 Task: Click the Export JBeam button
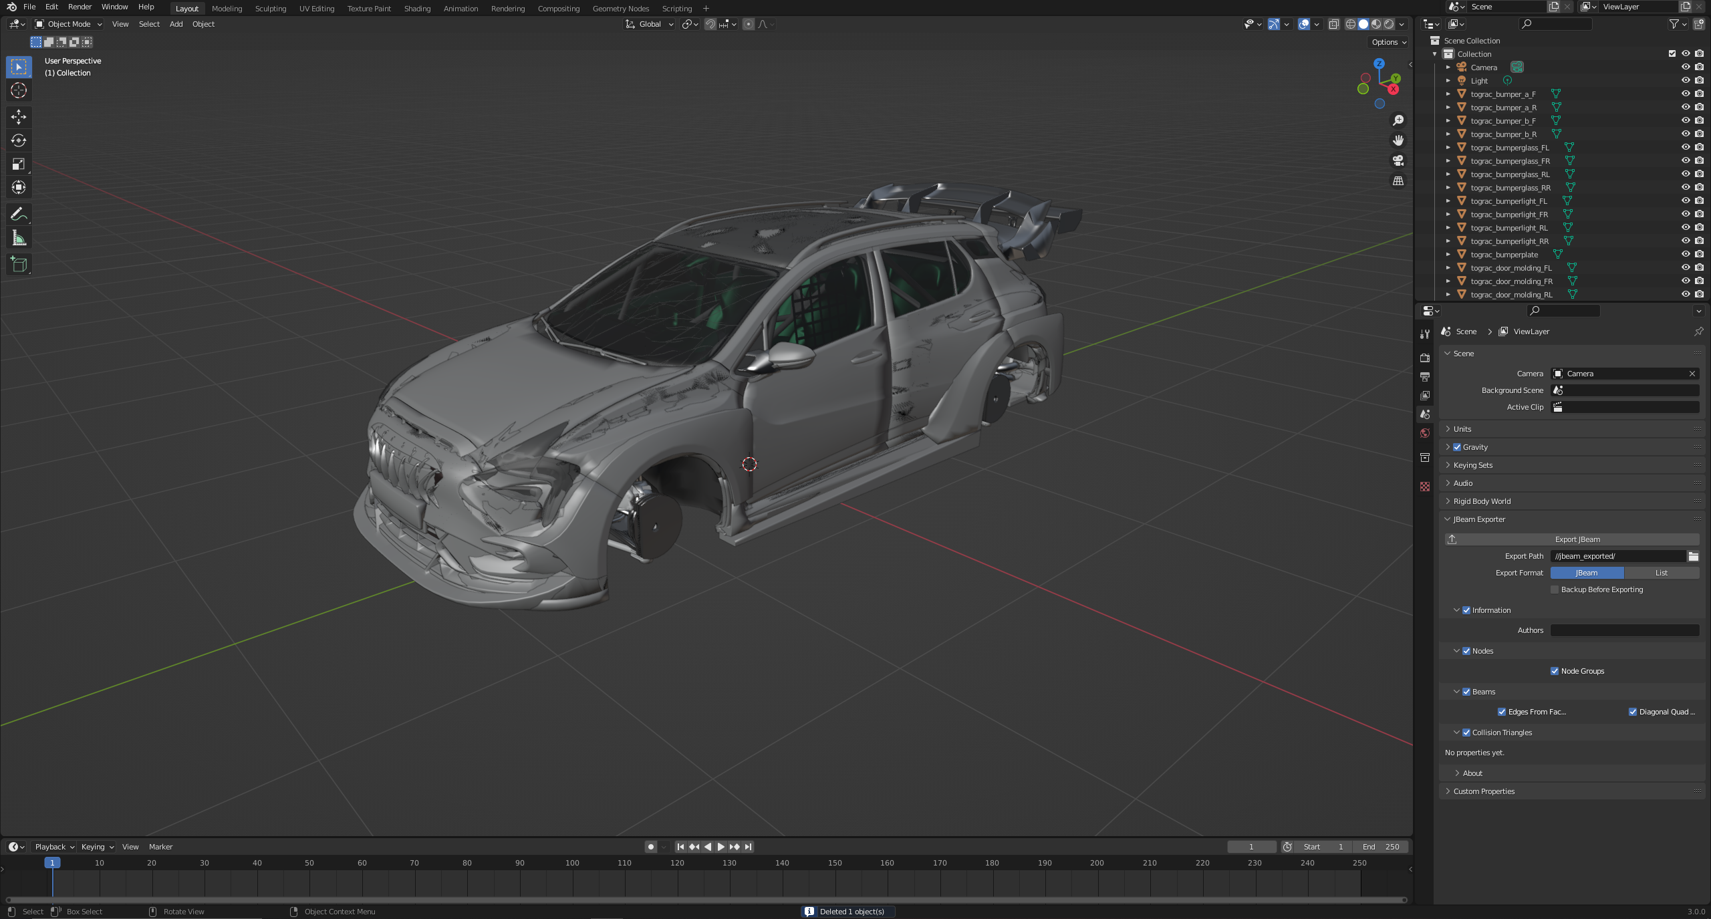coord(1577,539)
